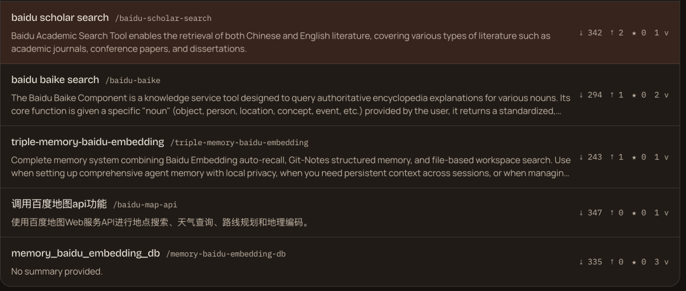Click the "No summary provided." text

coord(57,271)
